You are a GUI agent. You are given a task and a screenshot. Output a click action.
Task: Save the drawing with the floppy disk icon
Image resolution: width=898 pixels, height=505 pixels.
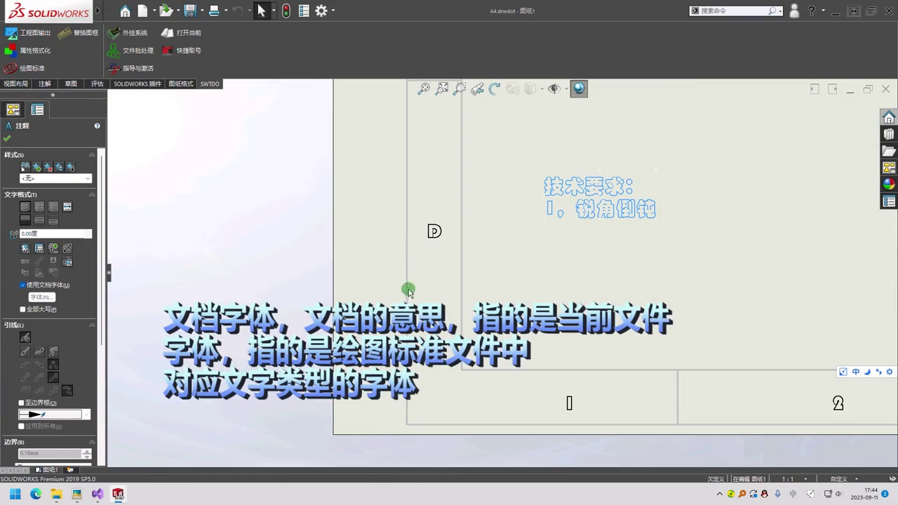189,11
